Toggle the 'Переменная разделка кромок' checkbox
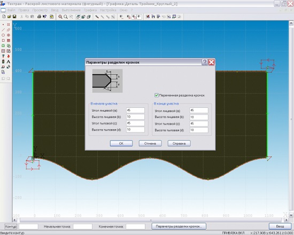 [x=157, y=95]
